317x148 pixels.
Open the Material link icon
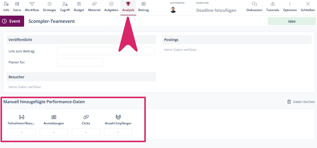[94, 4]
